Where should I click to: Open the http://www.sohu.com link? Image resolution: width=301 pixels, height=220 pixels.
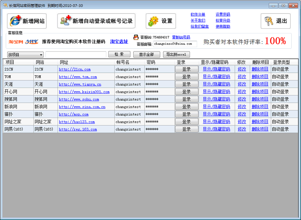pyautogui.click(x=79, y=99)
